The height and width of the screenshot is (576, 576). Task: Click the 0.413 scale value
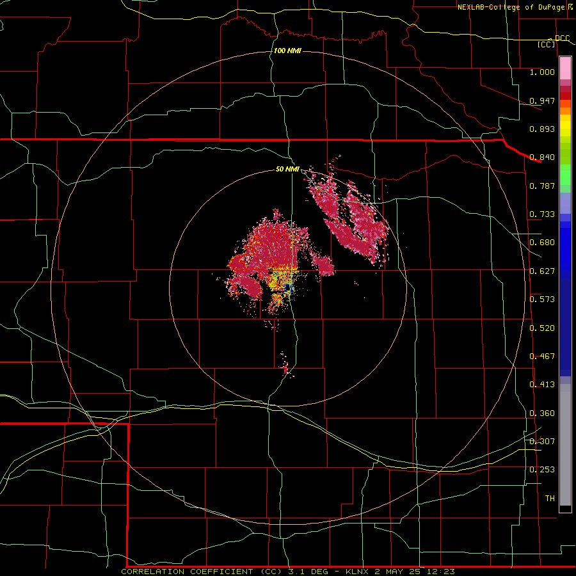(542, 385)
